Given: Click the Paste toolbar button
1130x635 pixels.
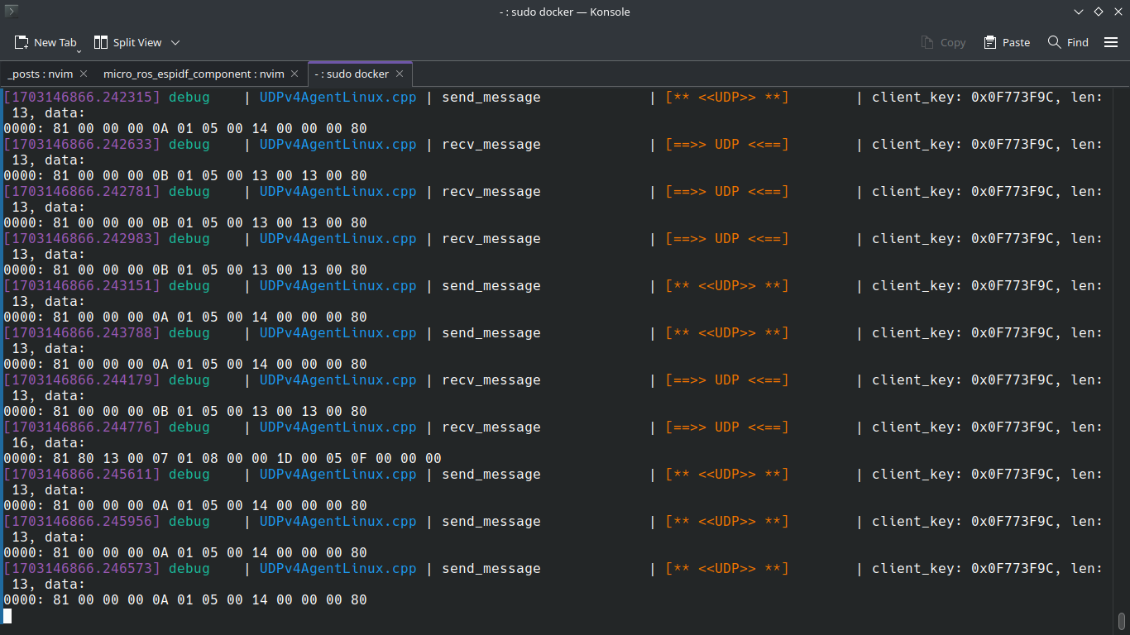Looking at the screenshot, I should point(1007,42).
